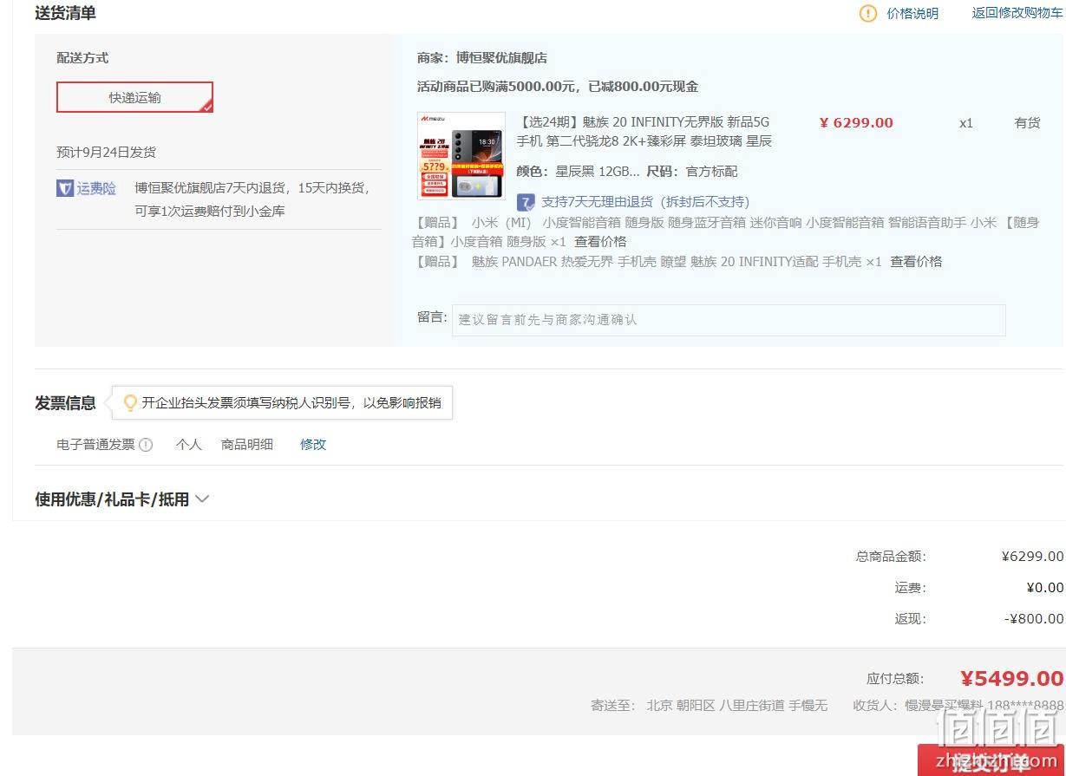Click the info icon beside 电子普通发票
Image resolution: width=1066 pixels, height=776 pixels.
146,445
